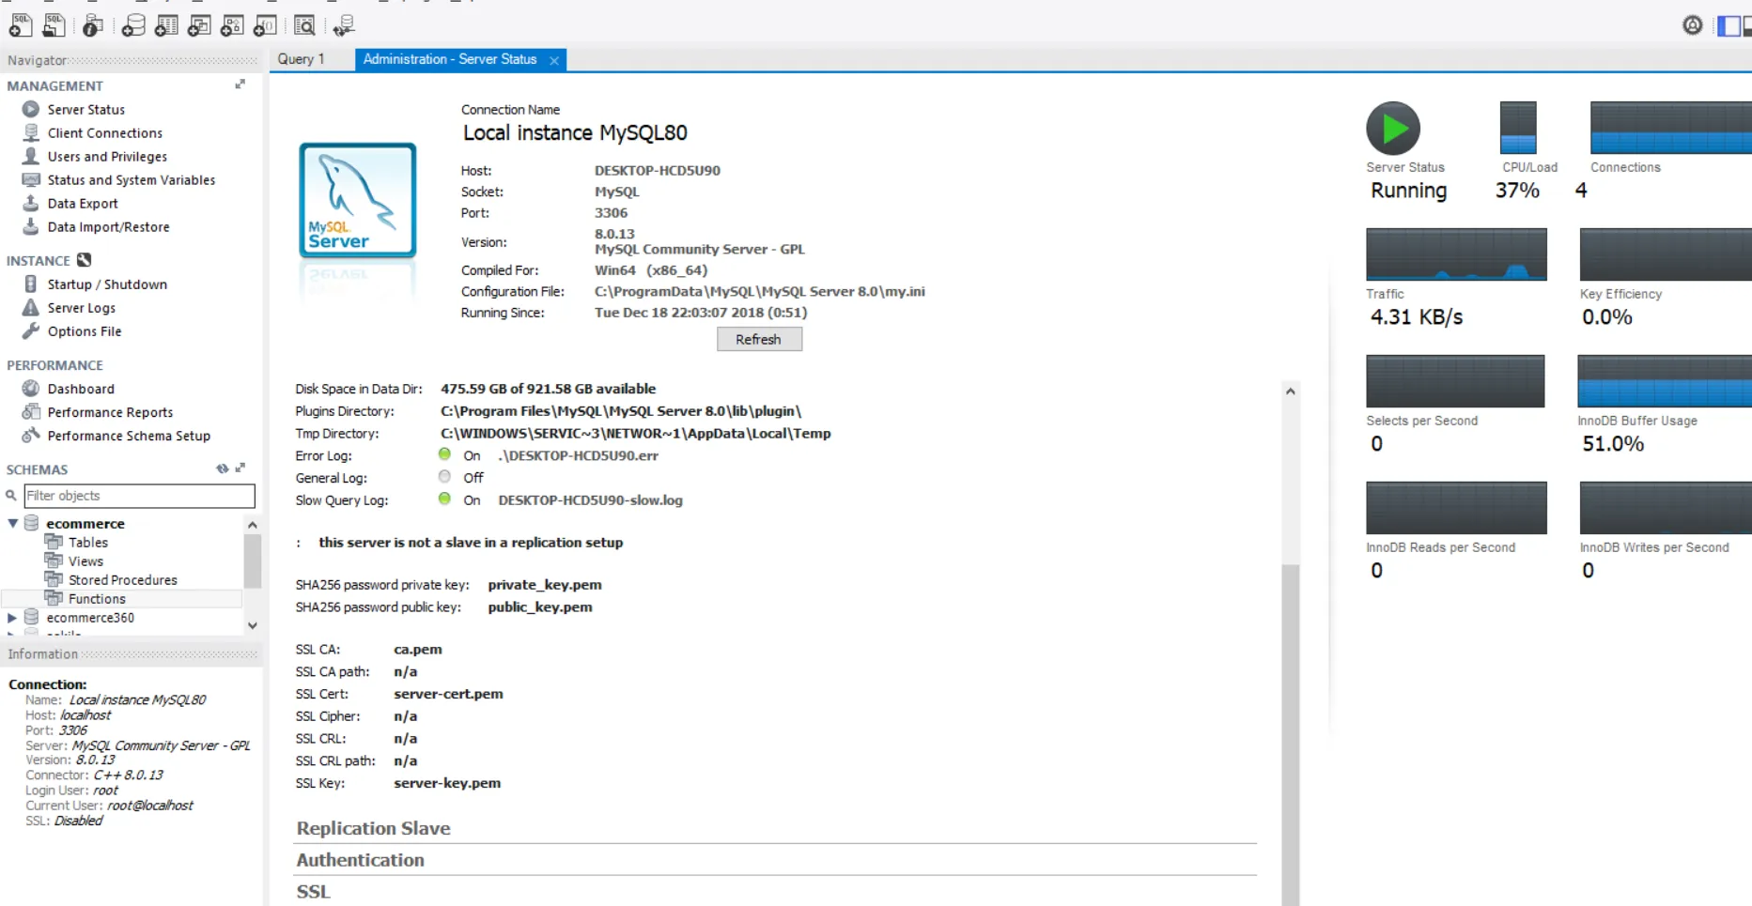
Task: Toggle the Slow Query Log indicator
Action: click(x=444, y=499)
